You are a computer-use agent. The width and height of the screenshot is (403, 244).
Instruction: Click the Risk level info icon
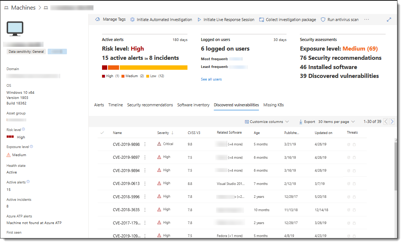[x=24, y=130]
